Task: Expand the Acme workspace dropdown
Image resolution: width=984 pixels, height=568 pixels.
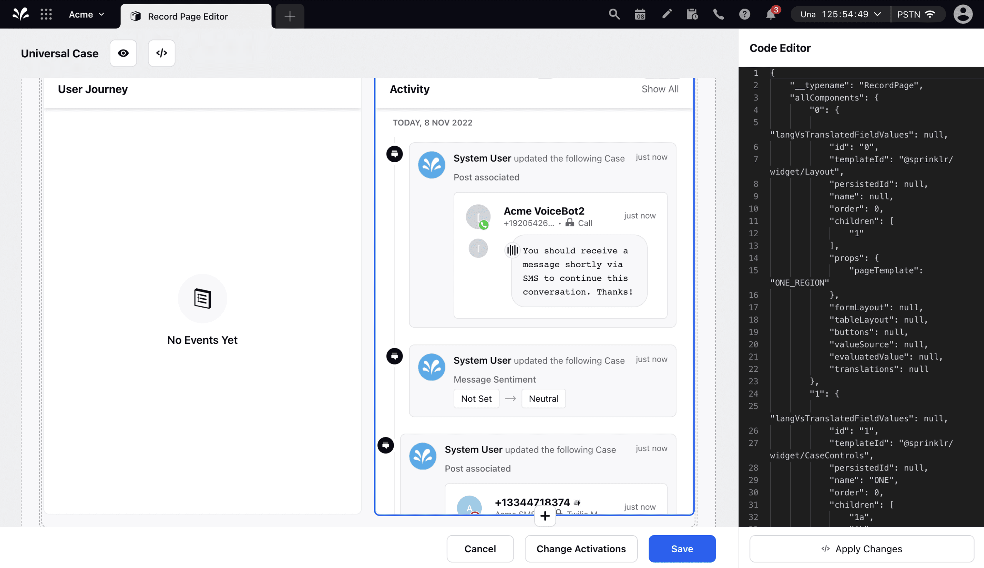Action: (x=87, y=14)
